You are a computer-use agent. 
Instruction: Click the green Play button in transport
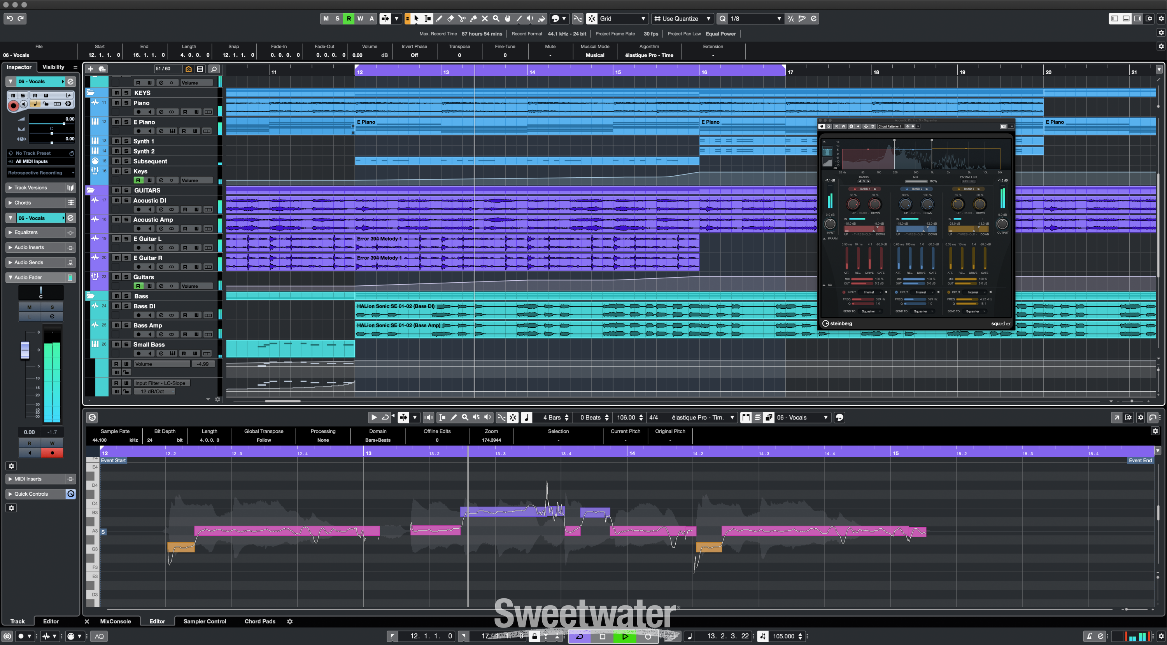(x=625, y=636)
